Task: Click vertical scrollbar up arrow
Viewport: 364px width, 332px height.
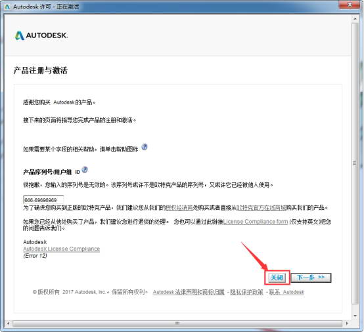Action: [355, 18]
